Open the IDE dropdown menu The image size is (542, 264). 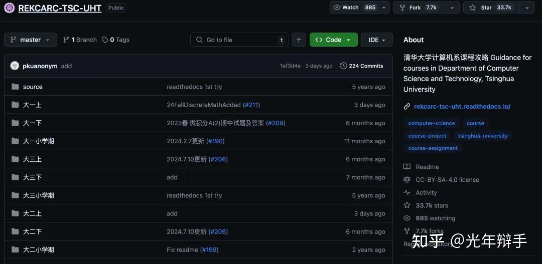pos(377,40)
